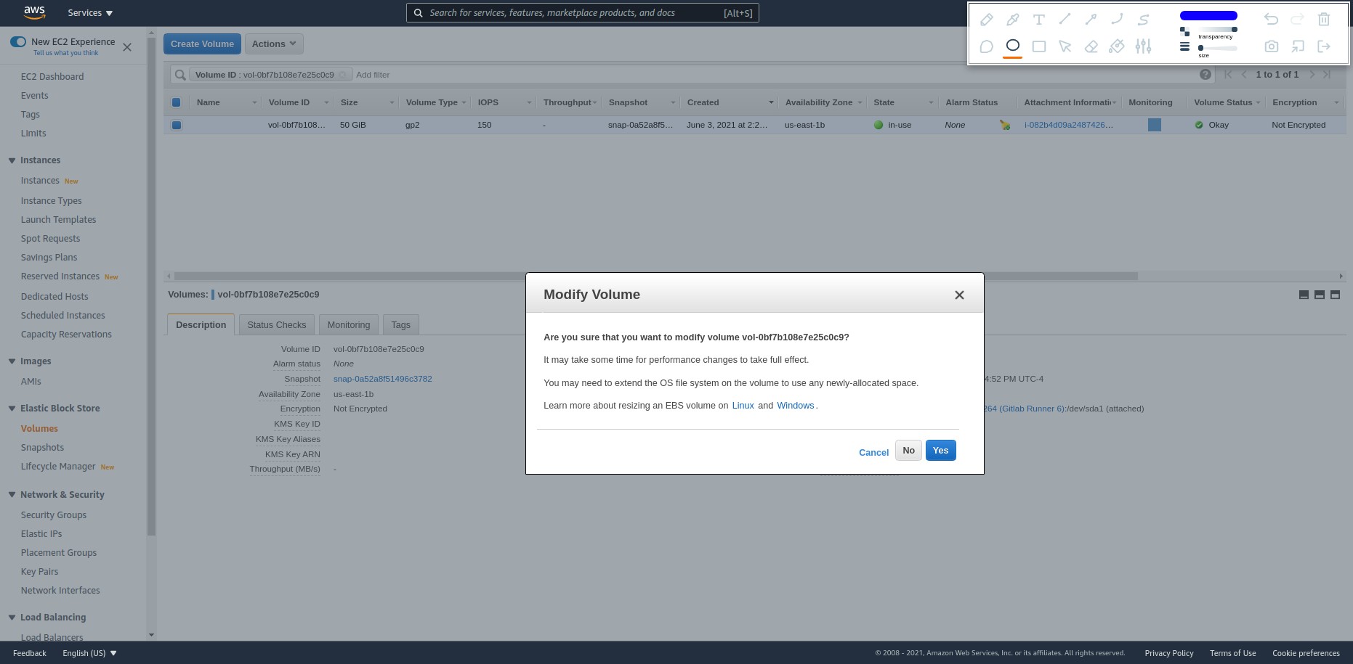Click the alarm status bell icon

pyautogui.click(x=1005, y=125)
